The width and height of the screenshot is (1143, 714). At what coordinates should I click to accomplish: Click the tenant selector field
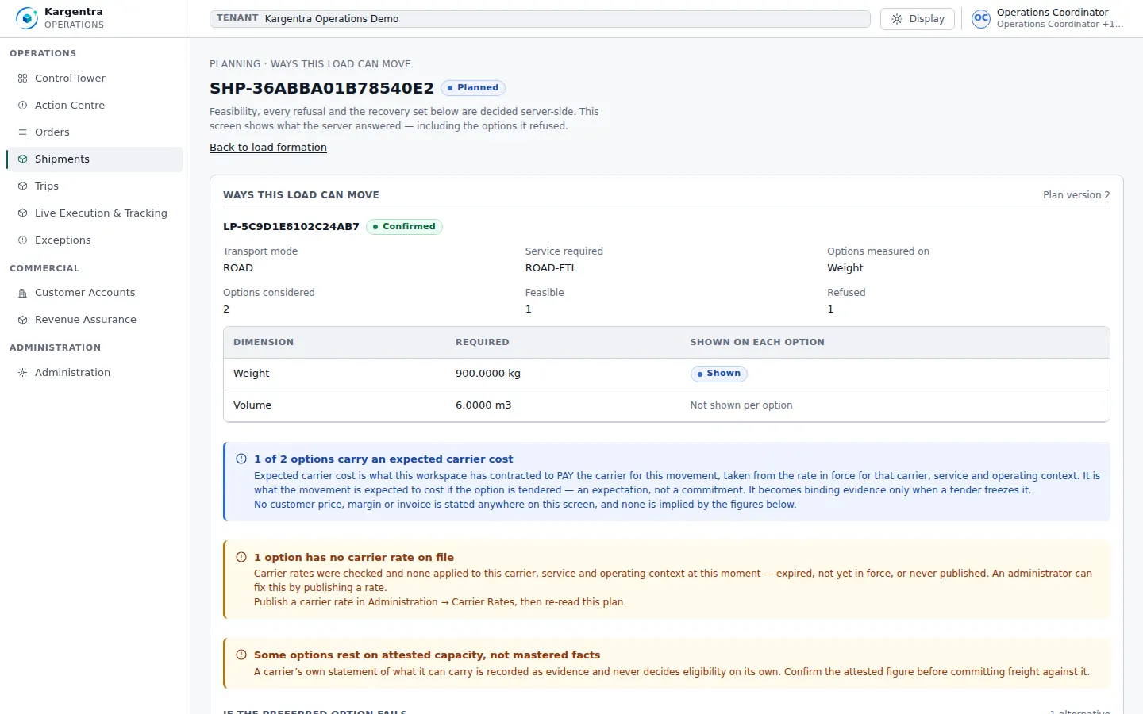[x=540, y=19]
